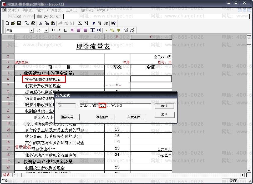This screenshot has height=184, width=253.
Task: Apply currency dollar format
Action: click(x=118, y=30)
